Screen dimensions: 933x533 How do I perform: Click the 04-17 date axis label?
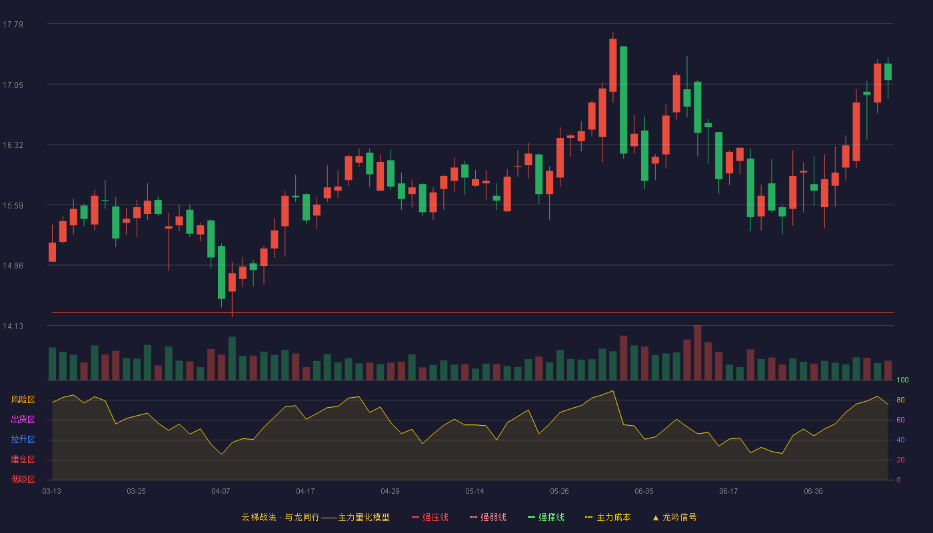click(x=305, y=491)
